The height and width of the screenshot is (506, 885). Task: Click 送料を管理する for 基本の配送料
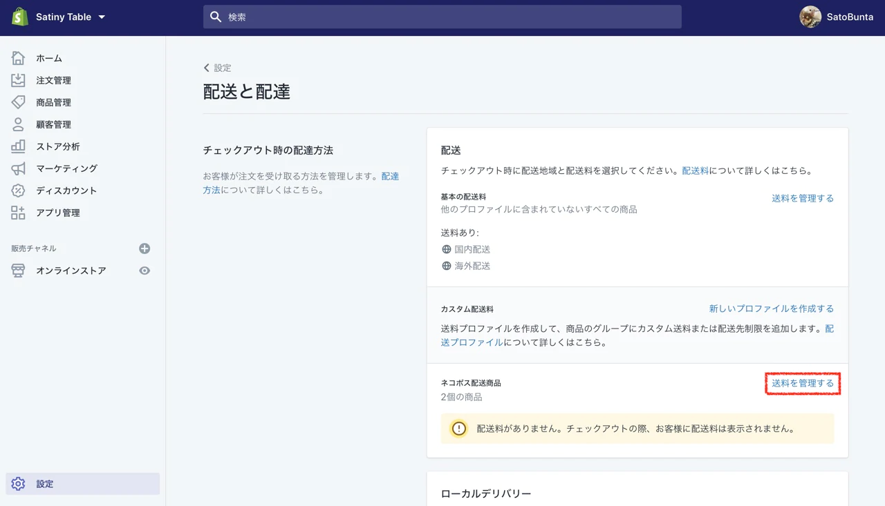pyautogui.click(x=802, y=198)
